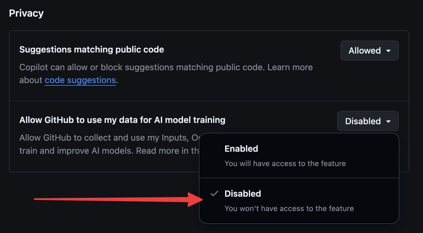Click the Privacy section heading
The image size is (423, 233).
(x=26, y=13)
